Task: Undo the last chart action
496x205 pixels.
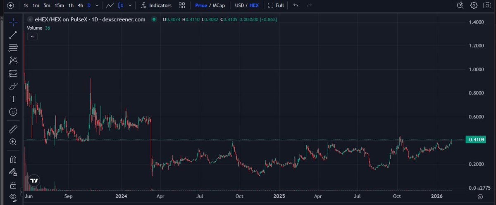Action: 296,6
